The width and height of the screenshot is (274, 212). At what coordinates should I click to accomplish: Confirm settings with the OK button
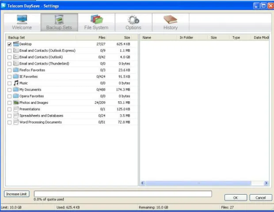click(x=236, y=198)
